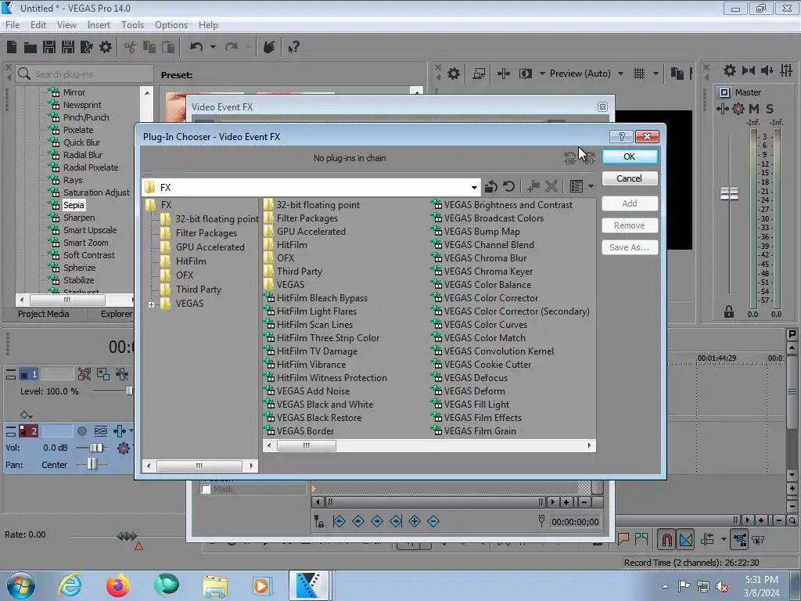Open Views dropdown arrow in Plug-In Chooser

click(x=591, y=186)
